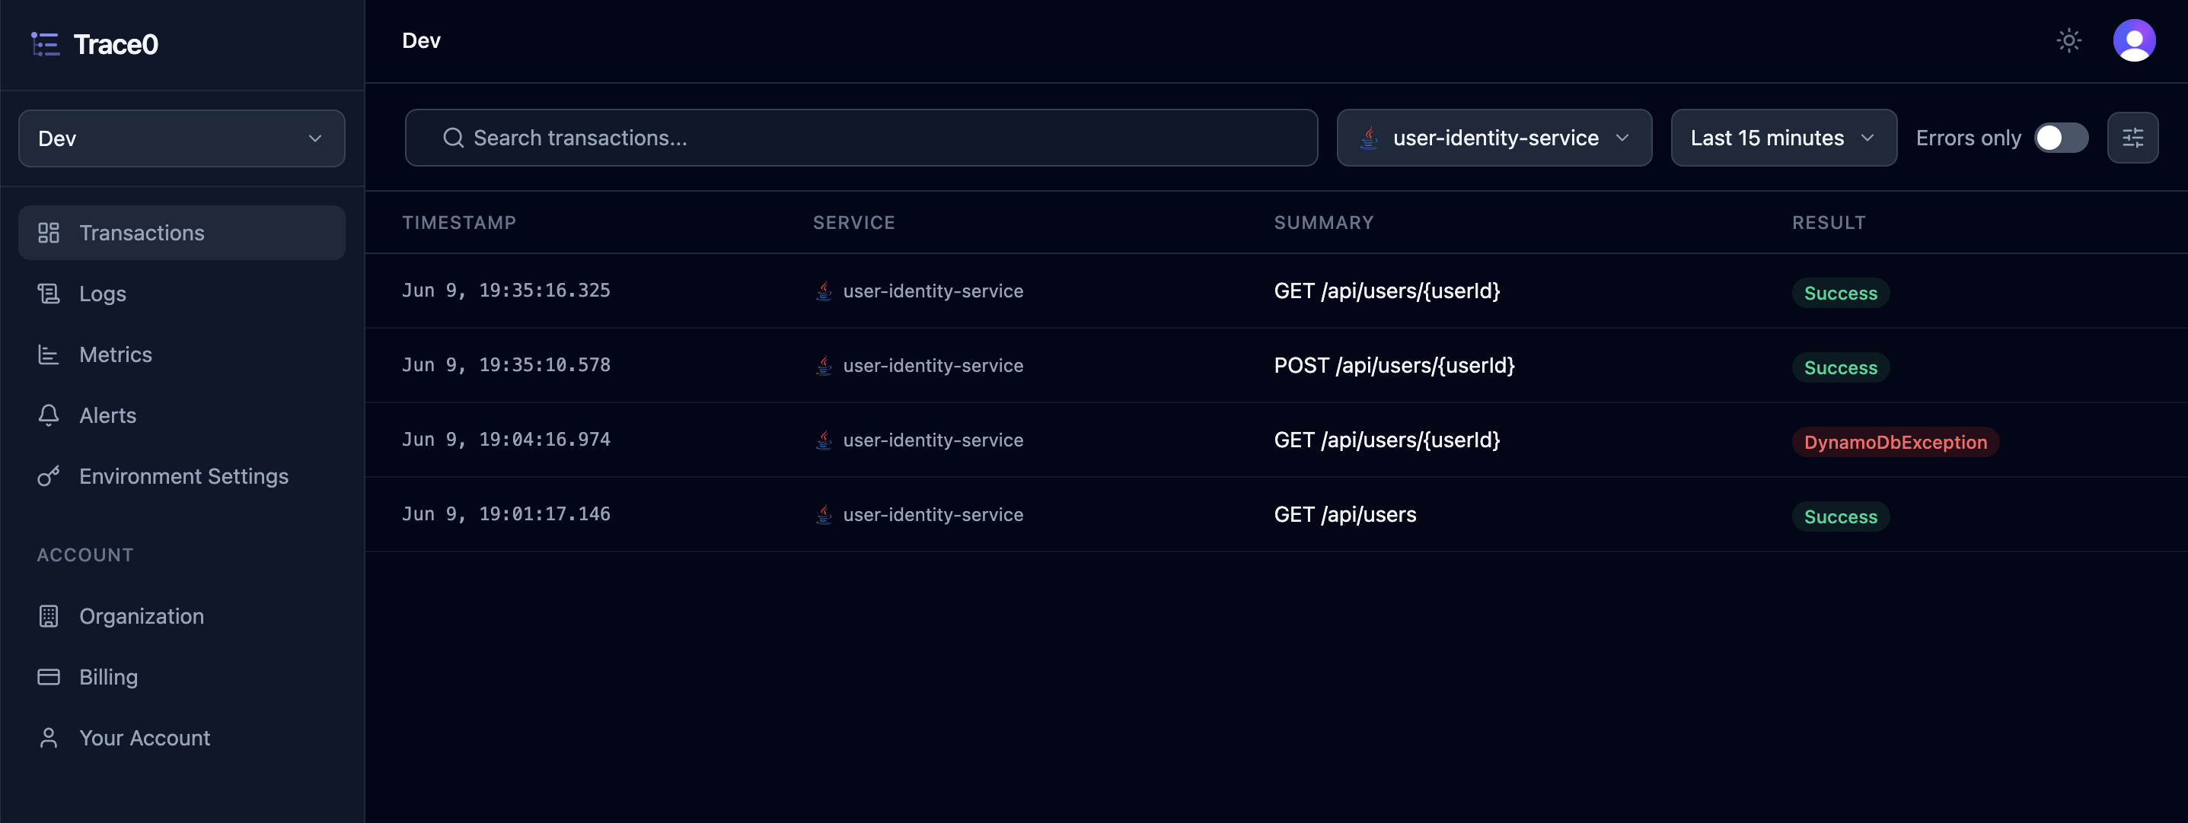Click timestamp Jun 9, 19:35:16.325

tap(506, 290)
